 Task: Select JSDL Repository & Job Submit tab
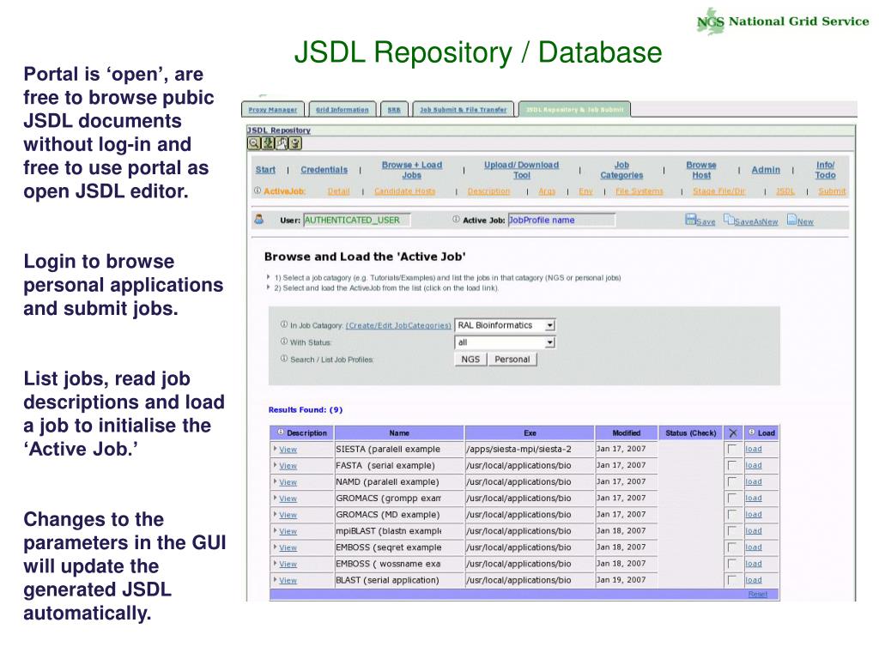[574, 109]
